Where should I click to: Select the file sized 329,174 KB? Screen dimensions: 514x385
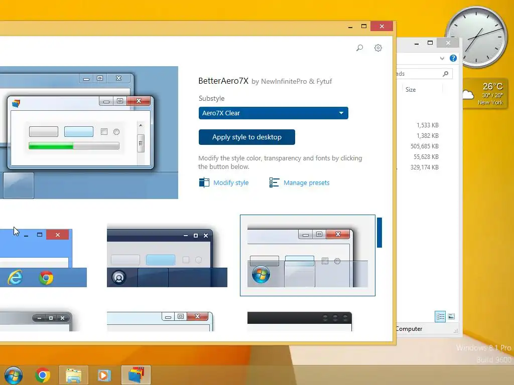pyautogui.click(x=424, y=167)
